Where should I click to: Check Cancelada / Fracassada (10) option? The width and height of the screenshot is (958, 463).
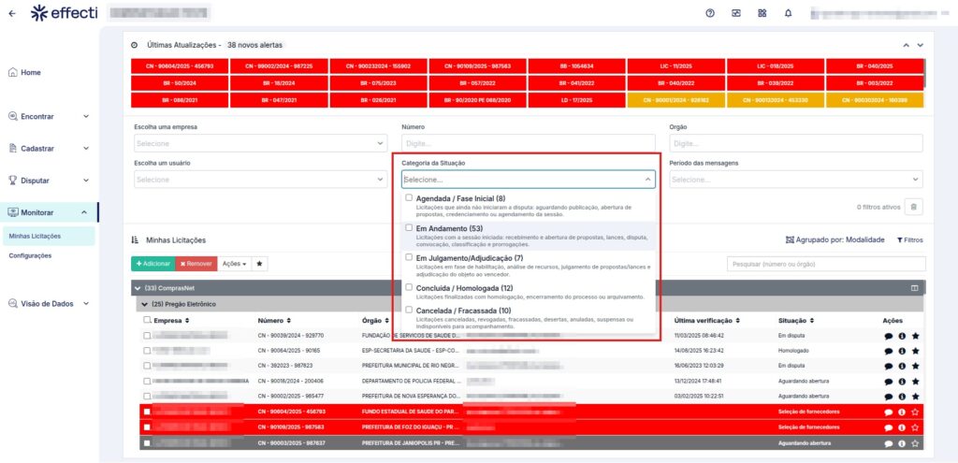tap(409, 310)
